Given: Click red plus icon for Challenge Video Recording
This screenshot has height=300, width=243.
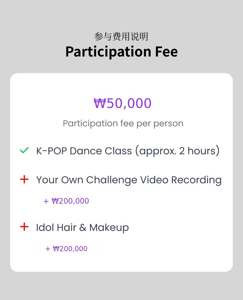Looking at the screenshot, I should [25, 179].
